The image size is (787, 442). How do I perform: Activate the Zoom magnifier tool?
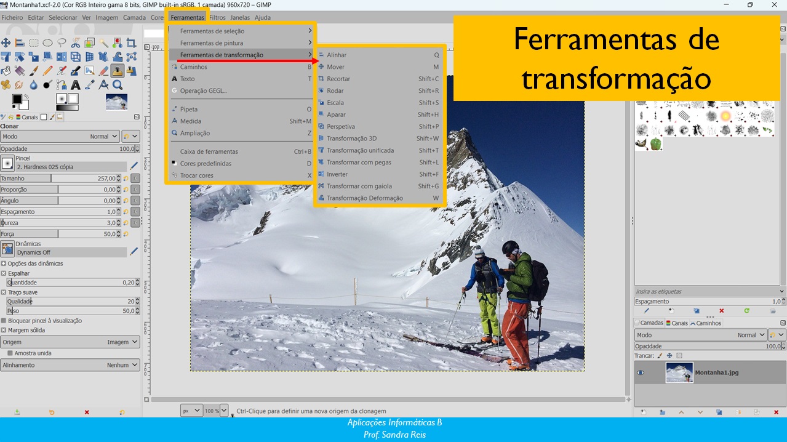(117, 85)
